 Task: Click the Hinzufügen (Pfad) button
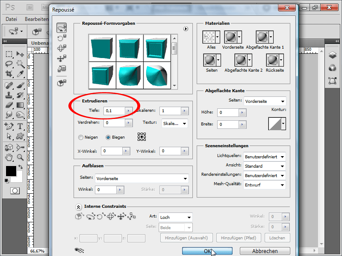coord(239,238)
